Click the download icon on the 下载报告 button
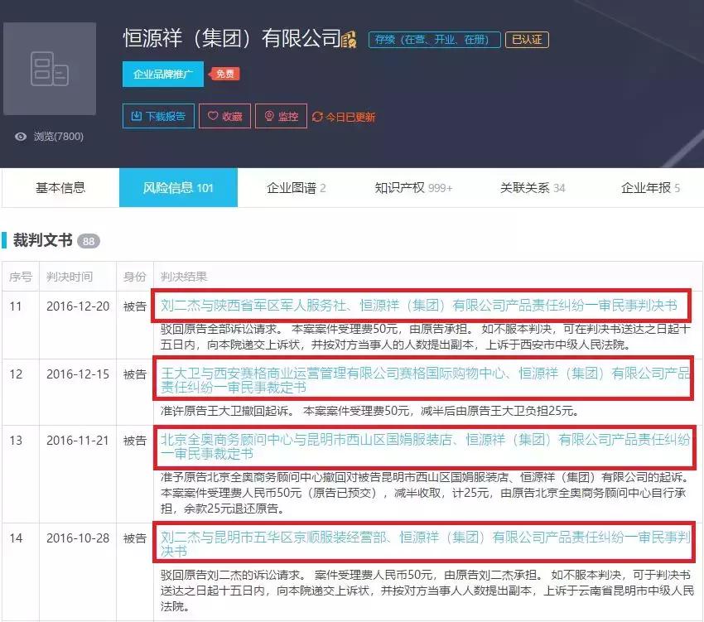The height and width of the screenshot is (622, 704). coord(137,115)
